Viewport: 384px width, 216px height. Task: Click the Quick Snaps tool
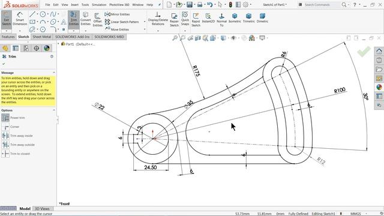click(x=185, y=19)
